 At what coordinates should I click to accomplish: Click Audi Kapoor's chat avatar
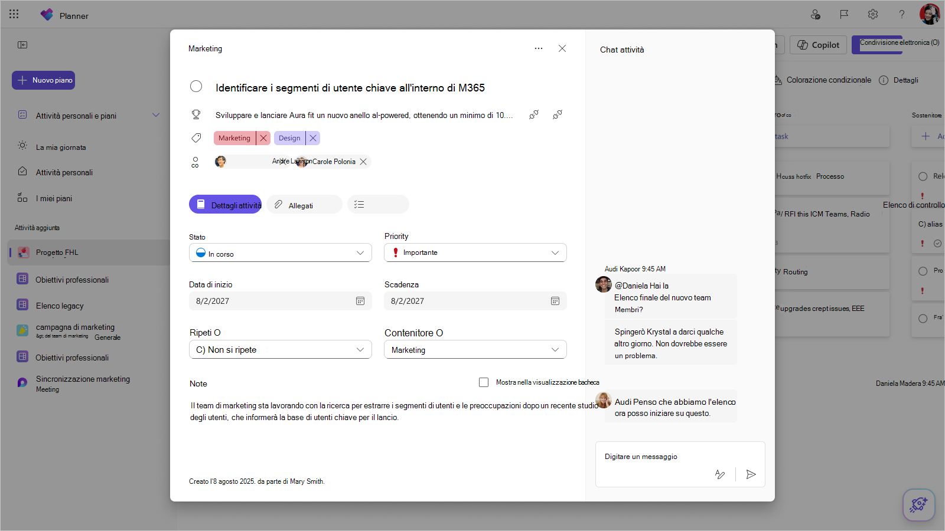[604, 284]
